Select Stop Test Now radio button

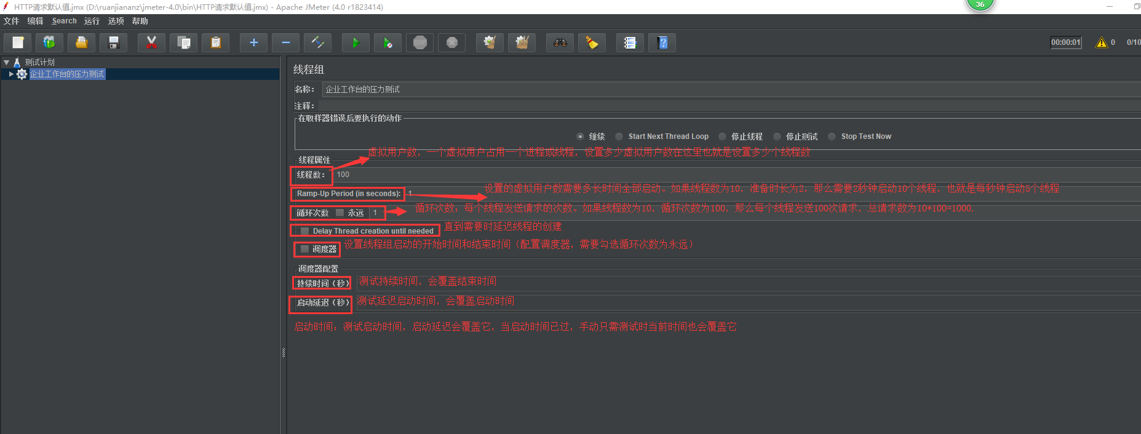832,136
